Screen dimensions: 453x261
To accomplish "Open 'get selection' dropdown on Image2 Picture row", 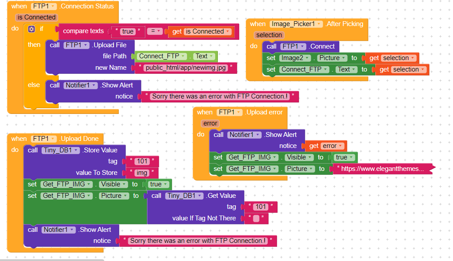I will (399, 58).
